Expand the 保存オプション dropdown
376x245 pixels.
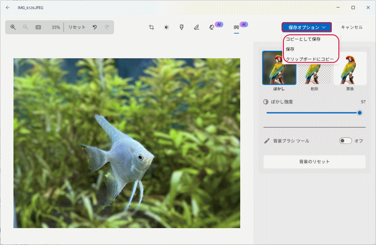[307, 27]
